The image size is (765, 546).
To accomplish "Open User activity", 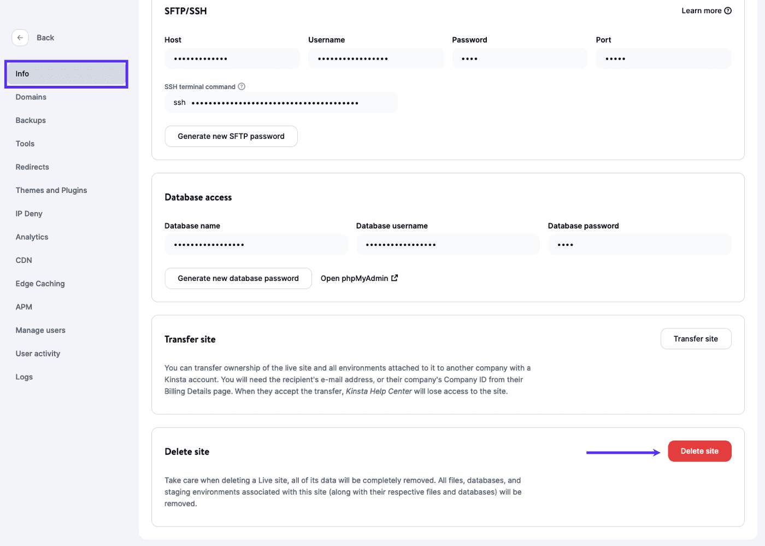I will point(38,353).
